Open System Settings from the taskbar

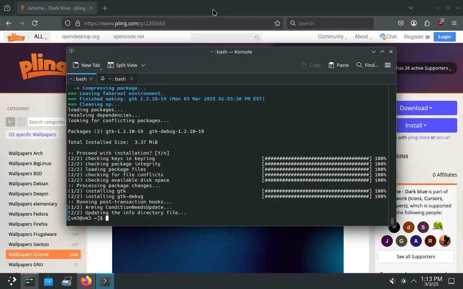(29, 281)
